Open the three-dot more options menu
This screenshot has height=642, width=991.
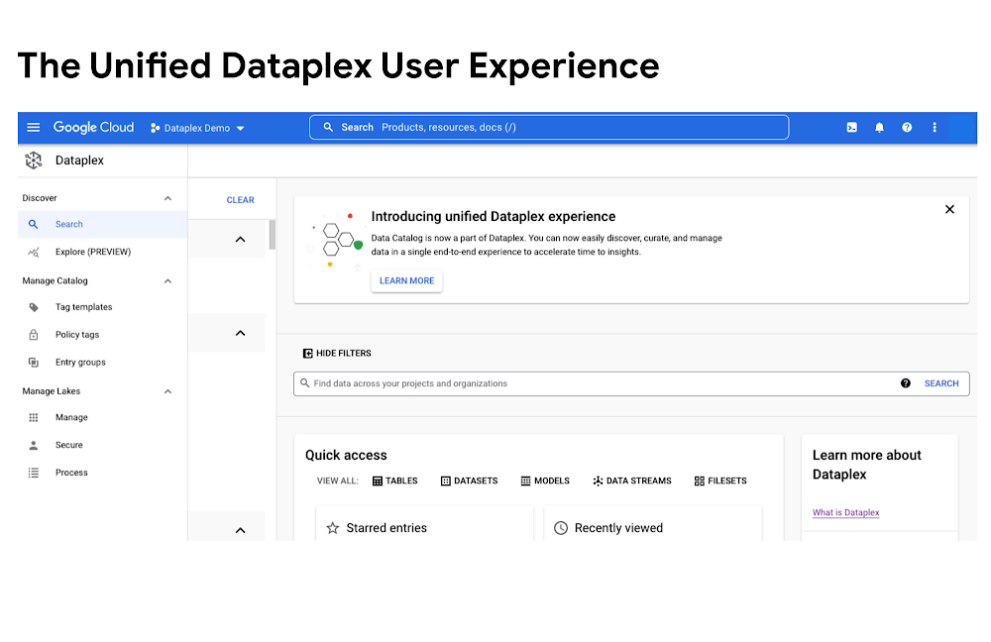point(935,128)
